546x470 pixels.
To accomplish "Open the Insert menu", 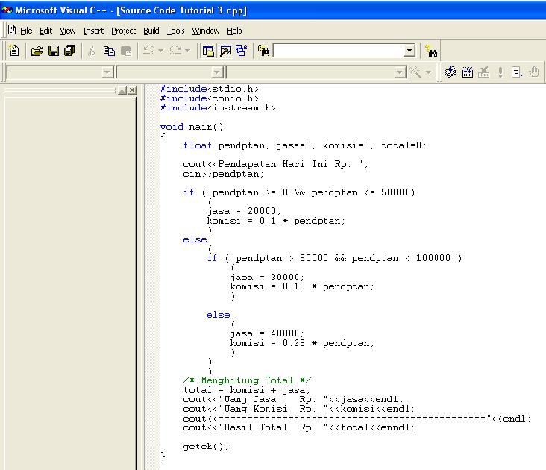I will click(x=93, y=31).
